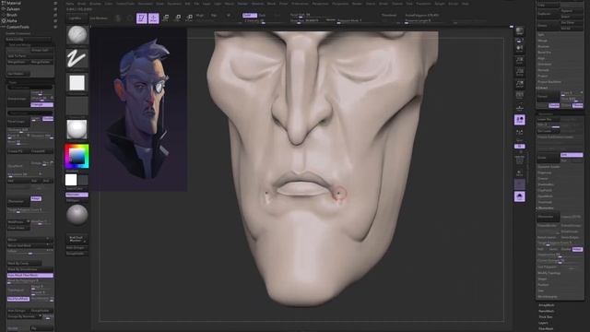Open the current brush thumbnail picker
590x332 pixels.
77,35
